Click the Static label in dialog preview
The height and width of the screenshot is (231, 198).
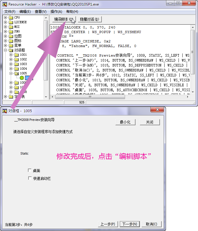pyautogui.click(x=24, y=153)
